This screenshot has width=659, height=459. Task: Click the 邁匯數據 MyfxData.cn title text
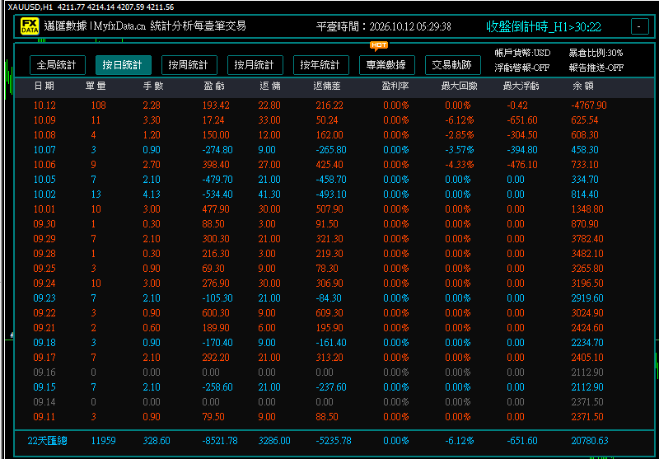(x=145, y=26)
